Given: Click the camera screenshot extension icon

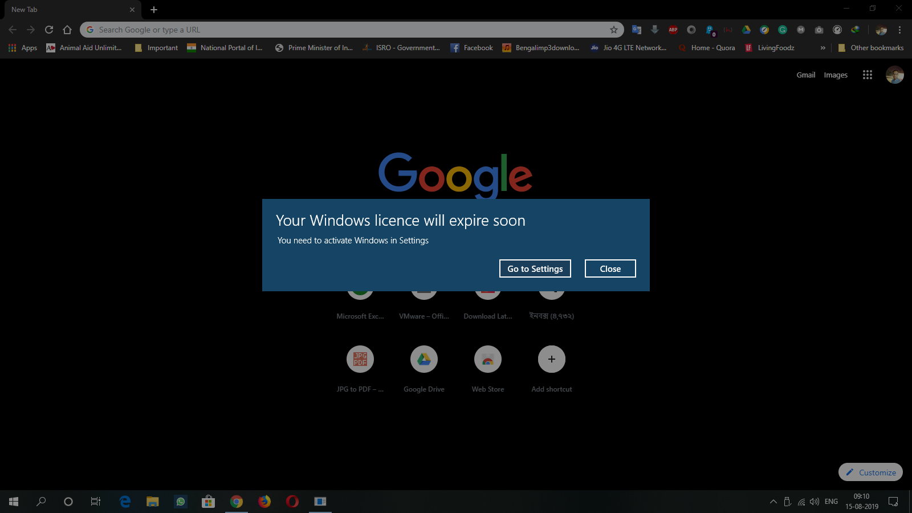Looking at the screenshot, I should click(x=819, y=30).
